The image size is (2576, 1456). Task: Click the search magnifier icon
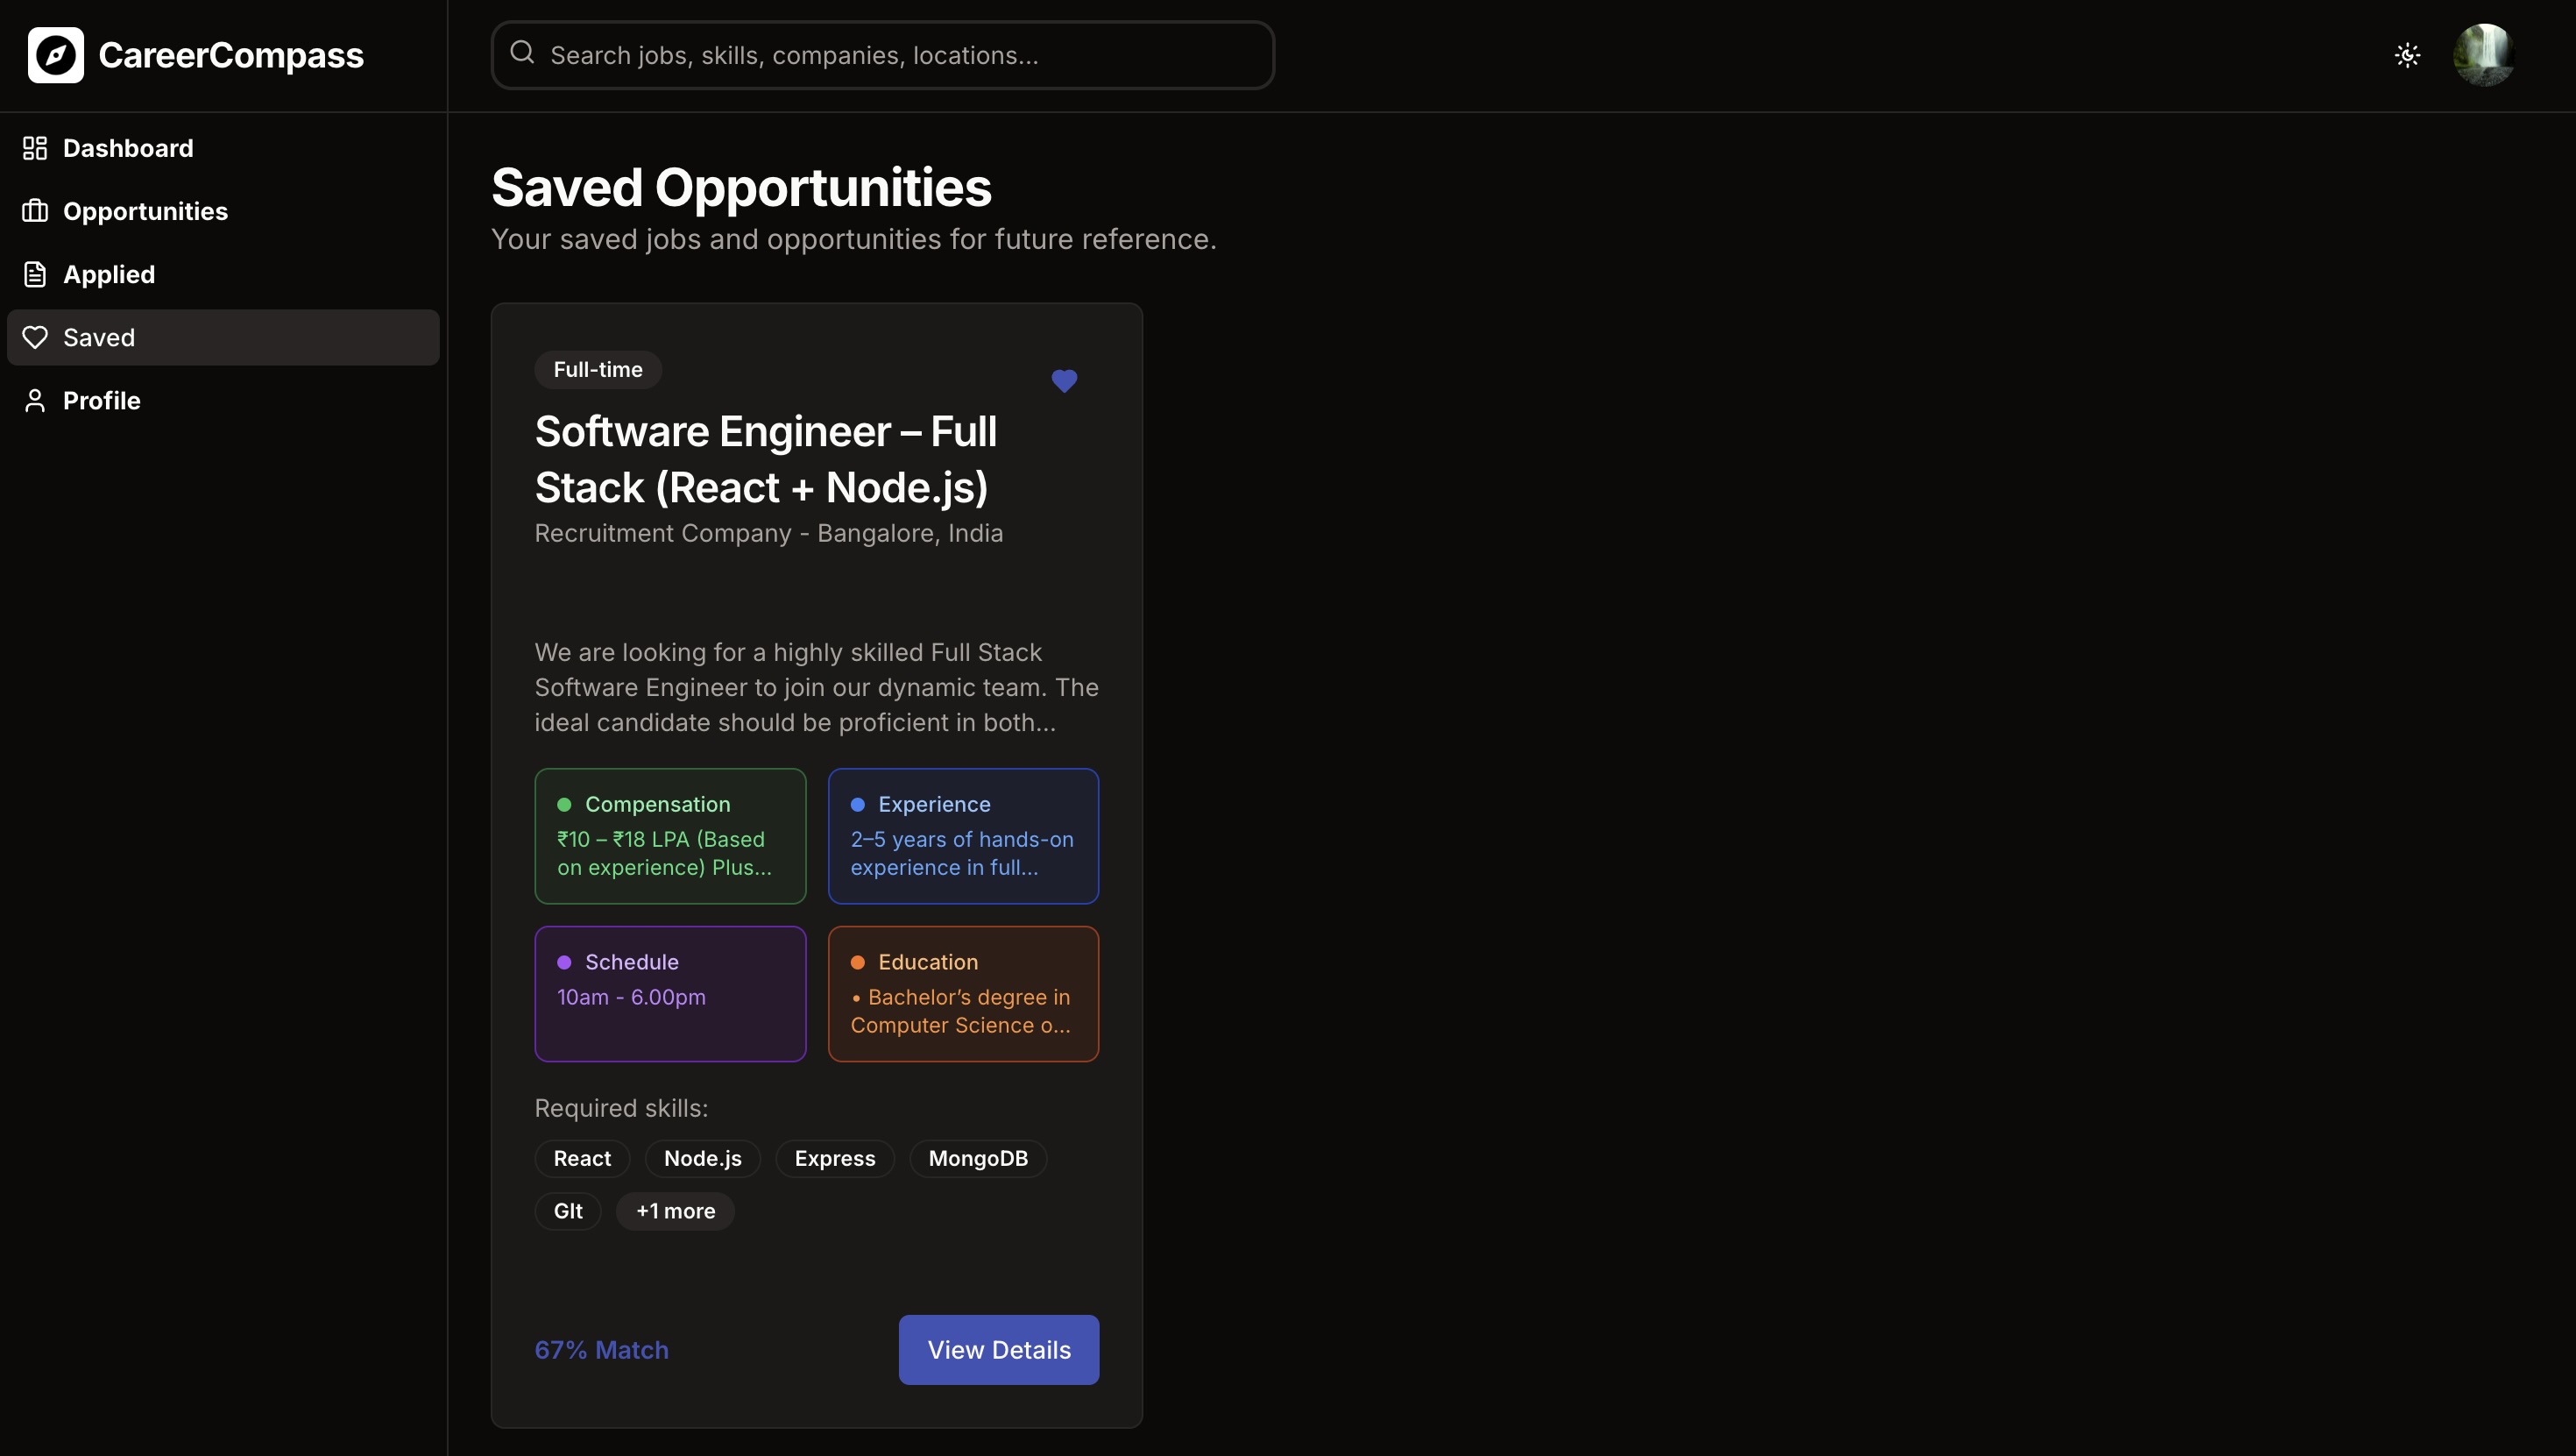[522, 53]
